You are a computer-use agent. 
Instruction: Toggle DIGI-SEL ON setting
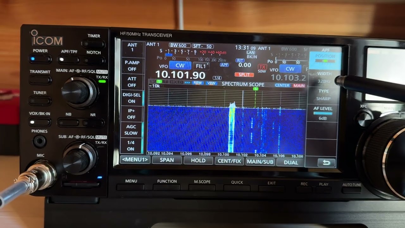[132, 98]
